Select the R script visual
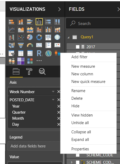The width and height of the screenshot is (120, 164). pos(39,53)
